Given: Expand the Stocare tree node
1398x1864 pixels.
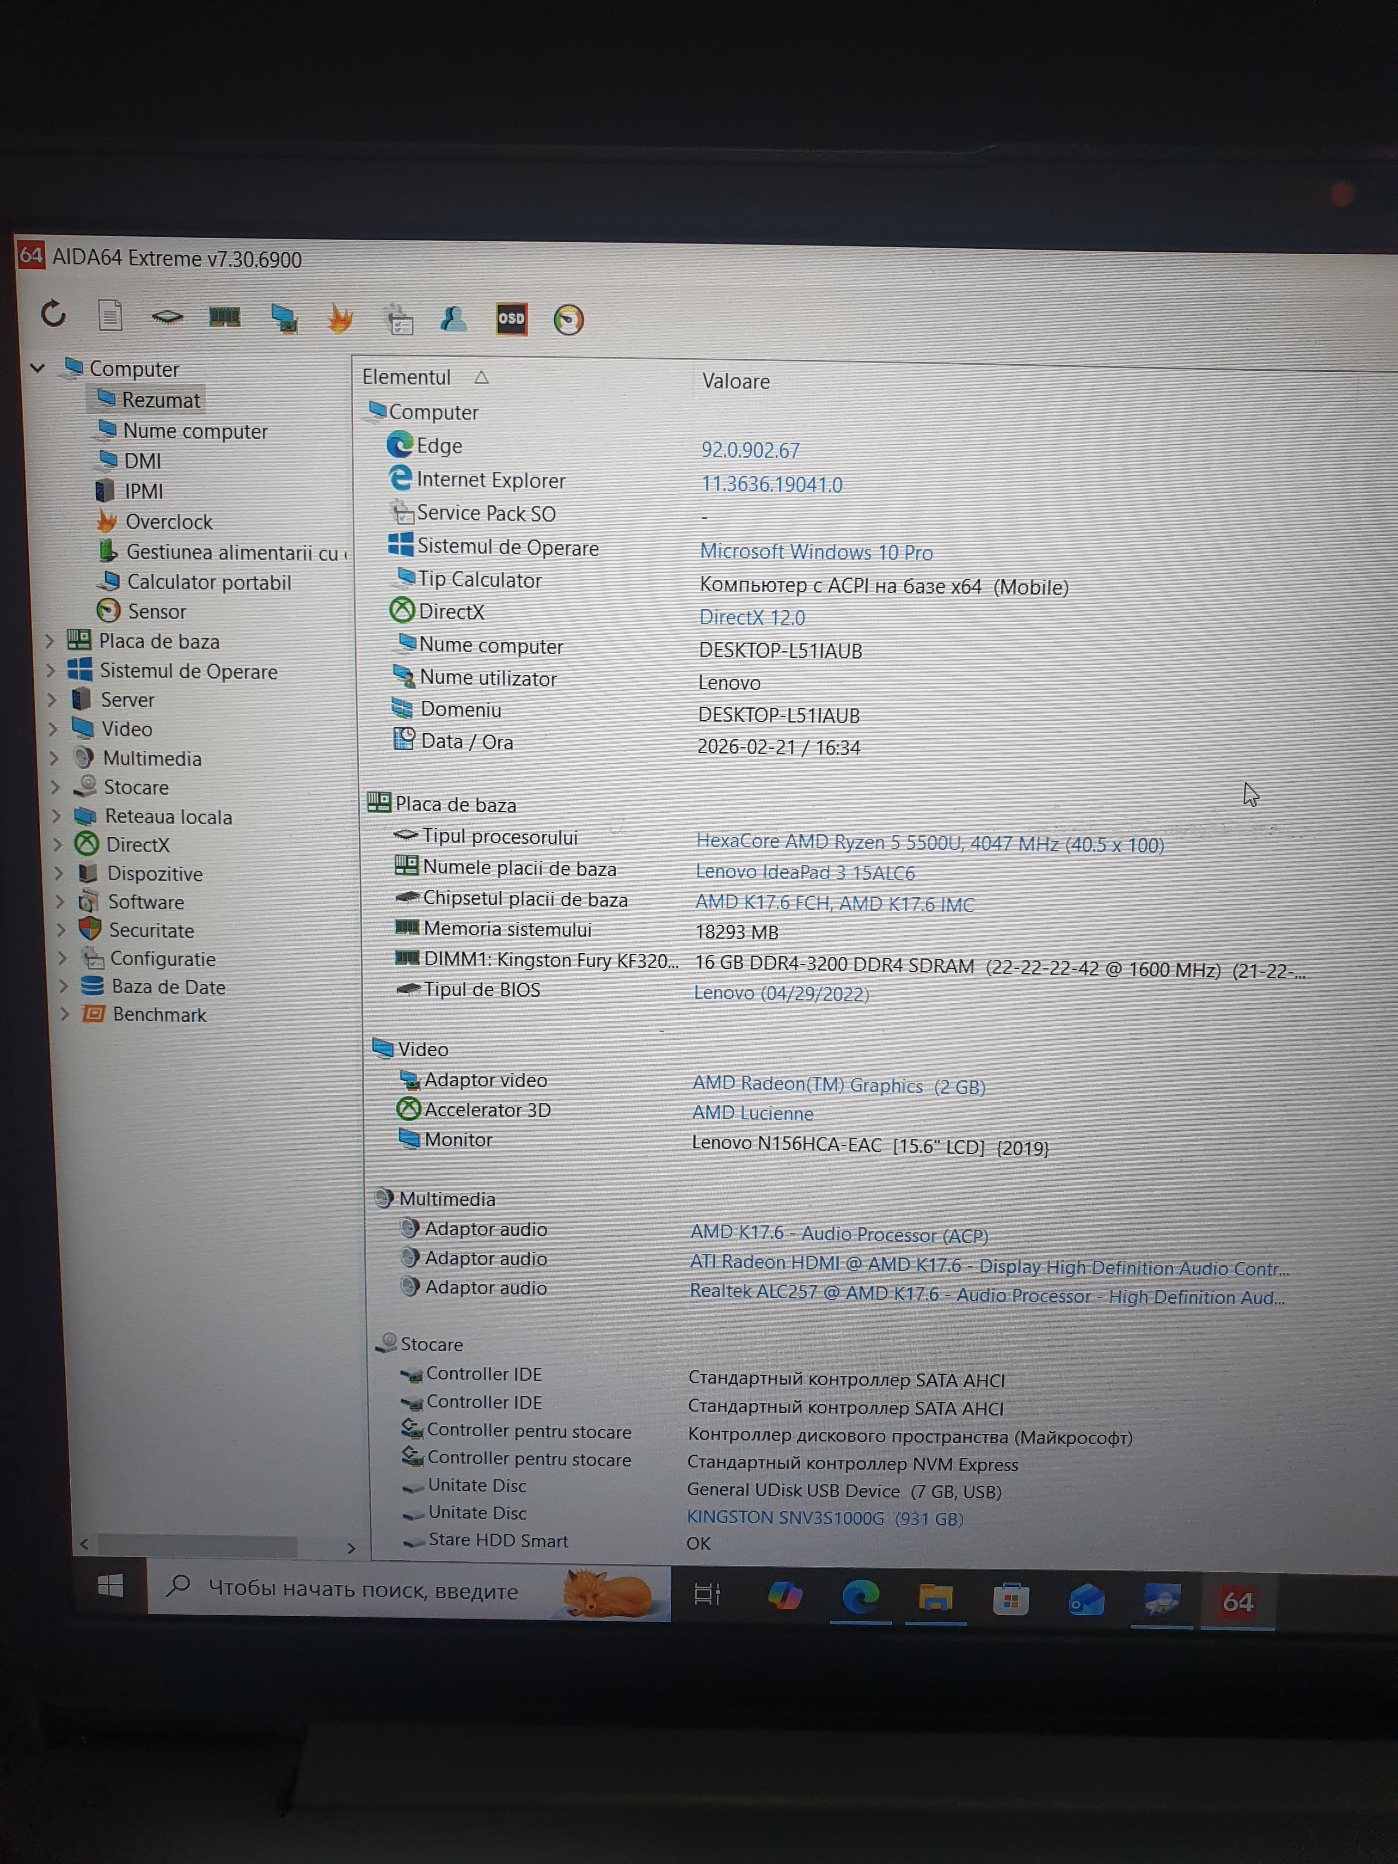Looking at the screenshot, I should [55, 787].
